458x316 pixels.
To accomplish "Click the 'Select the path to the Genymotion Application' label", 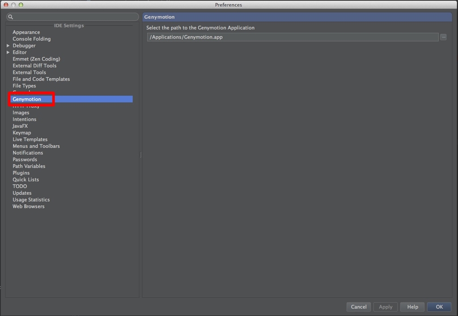I will [200, 28].
